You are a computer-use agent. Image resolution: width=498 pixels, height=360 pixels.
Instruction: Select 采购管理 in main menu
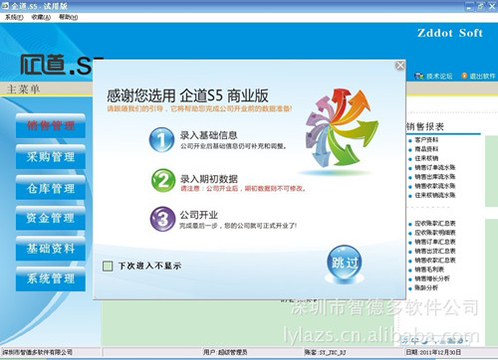51,157
